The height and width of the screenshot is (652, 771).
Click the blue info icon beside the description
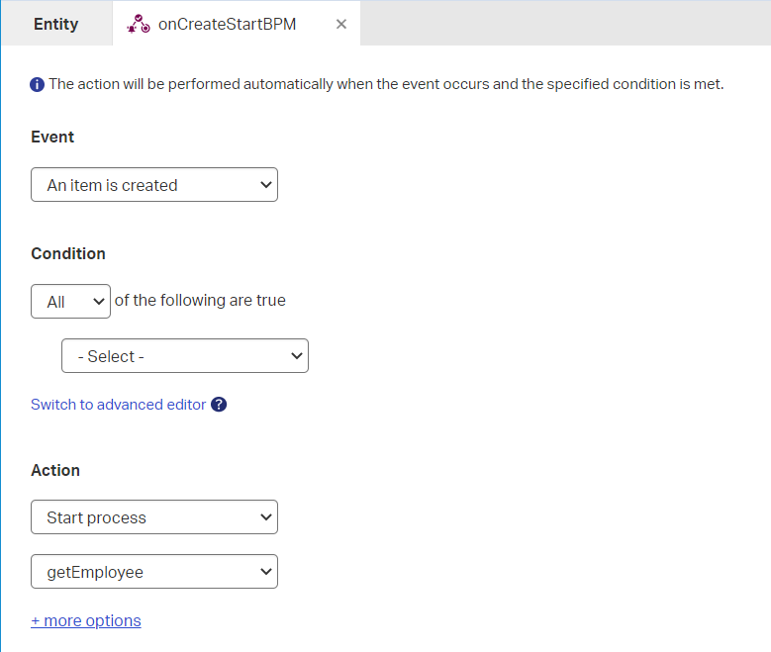coord(38,85)
